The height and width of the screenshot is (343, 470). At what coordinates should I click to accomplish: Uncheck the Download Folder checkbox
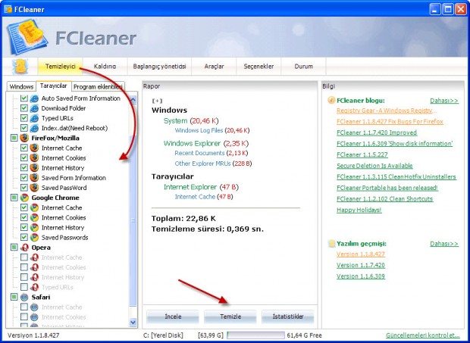tap(24, 108)
